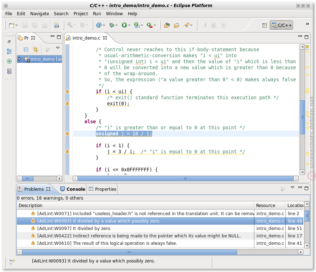Viewport: 316px width, 272px height.
Task: Click the blue @ toolbar icon
Action: [x=99, y=25]
